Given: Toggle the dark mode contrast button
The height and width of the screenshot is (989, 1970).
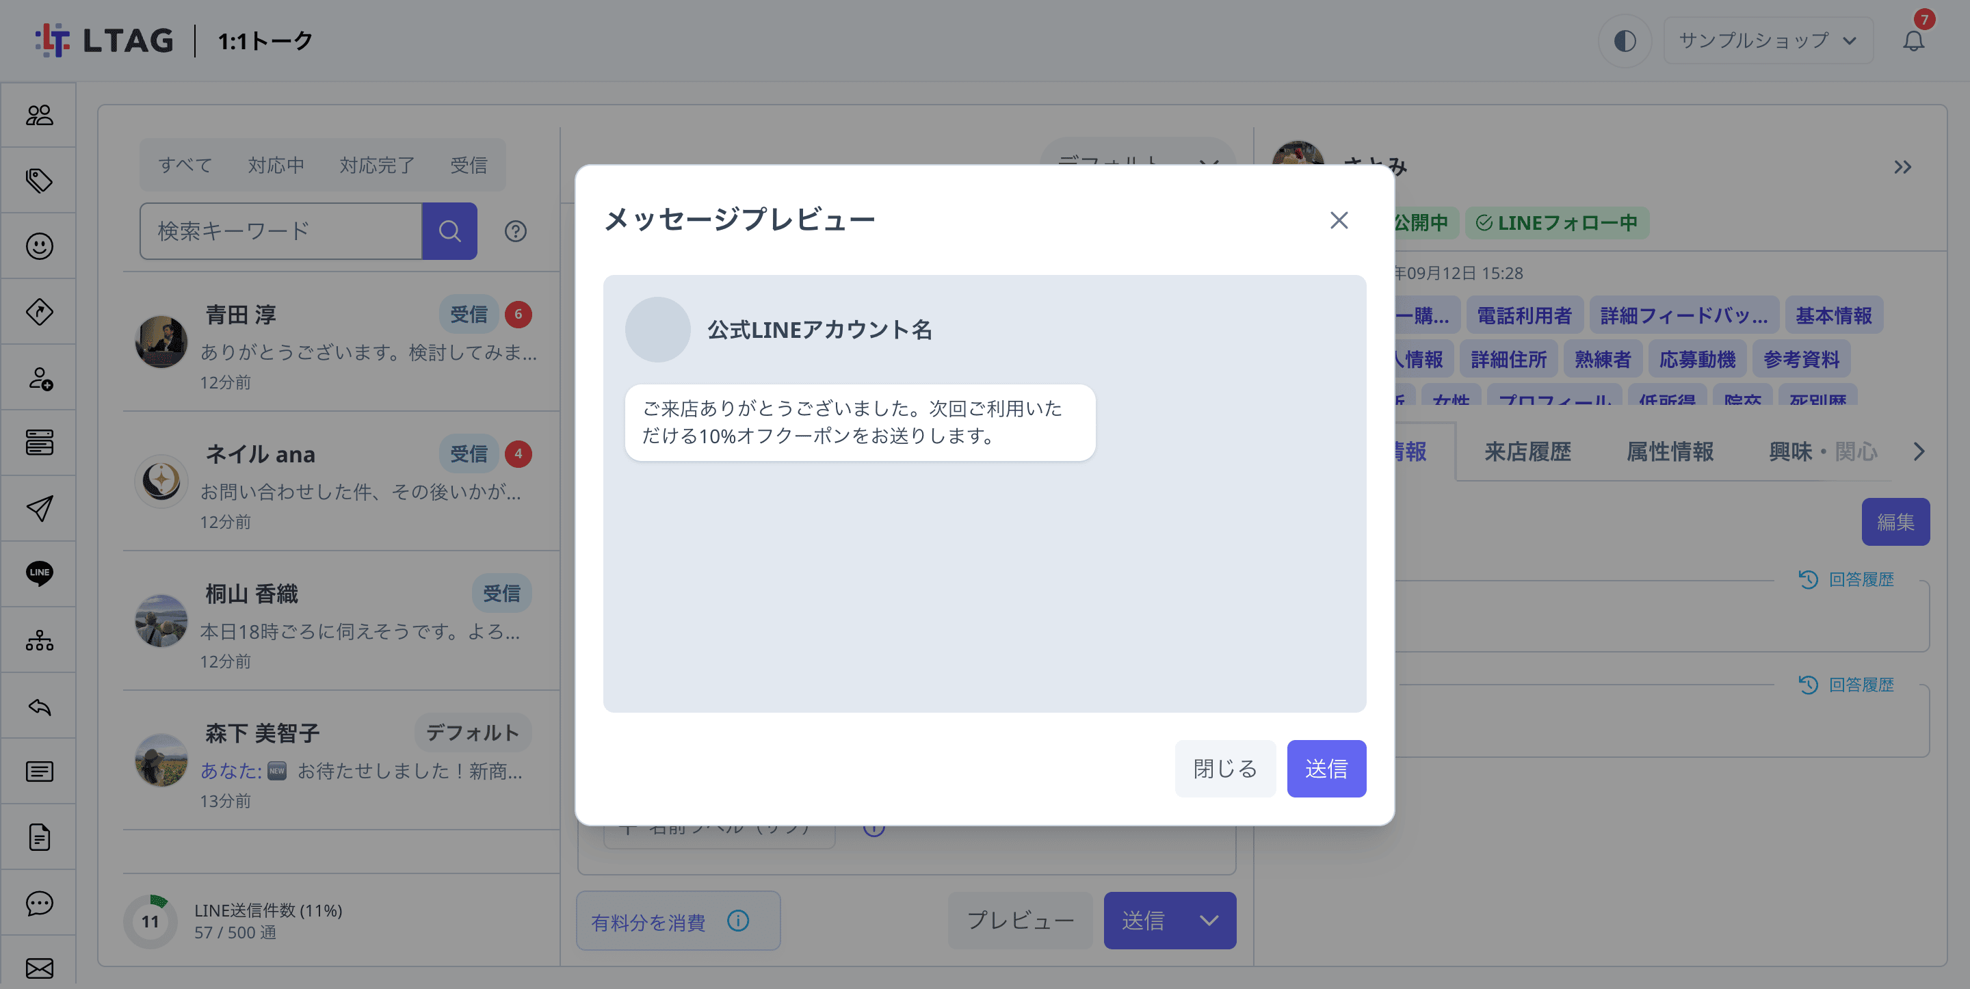Looking at the screenshot, I should coord(1625,40).
